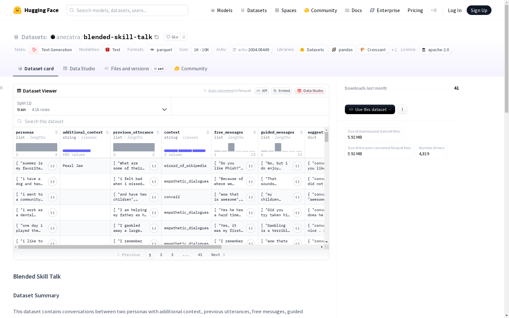Go to page 41 of the viewer

(x=200, y=255)
